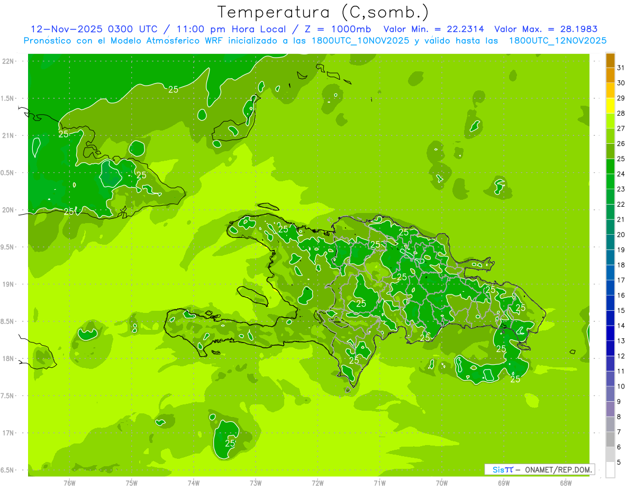Pick the yellow legend swatch between 28 and 29
Screen dimensions: 635x490
tap(610, 106)
